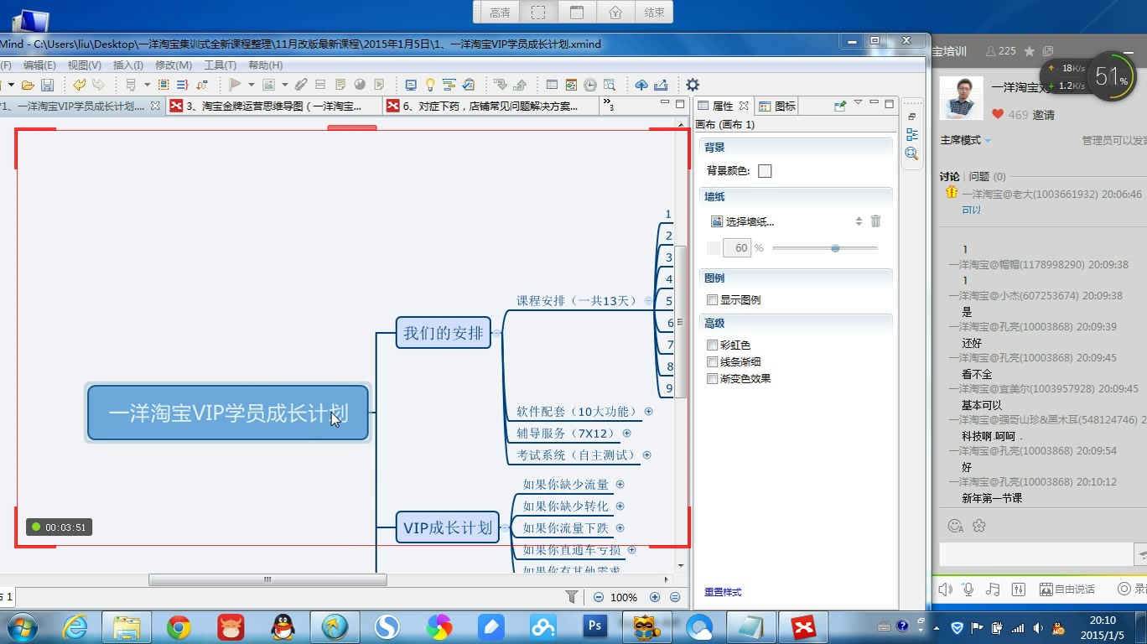
Task: Click the 背景颜色 color swatch
Action: (x=765, y=171)
